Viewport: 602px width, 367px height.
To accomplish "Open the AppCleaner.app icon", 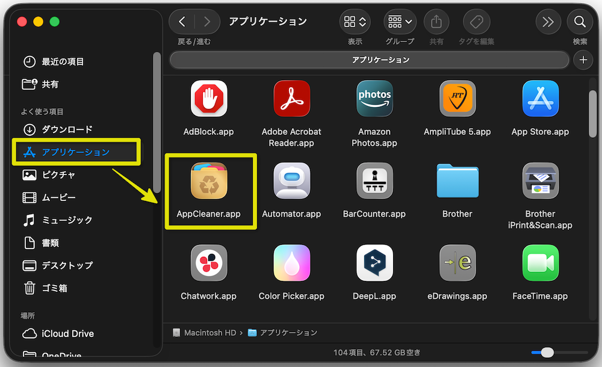I will (209, 180).
